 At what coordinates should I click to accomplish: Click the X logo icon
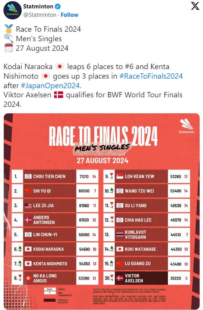click(195, 6)
